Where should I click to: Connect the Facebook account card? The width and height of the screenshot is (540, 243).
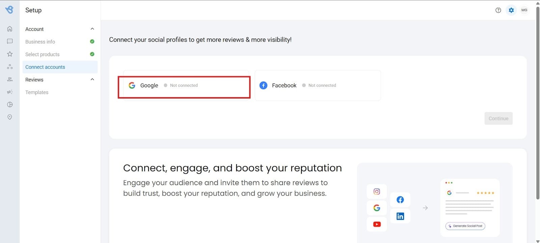click(318, 85)
